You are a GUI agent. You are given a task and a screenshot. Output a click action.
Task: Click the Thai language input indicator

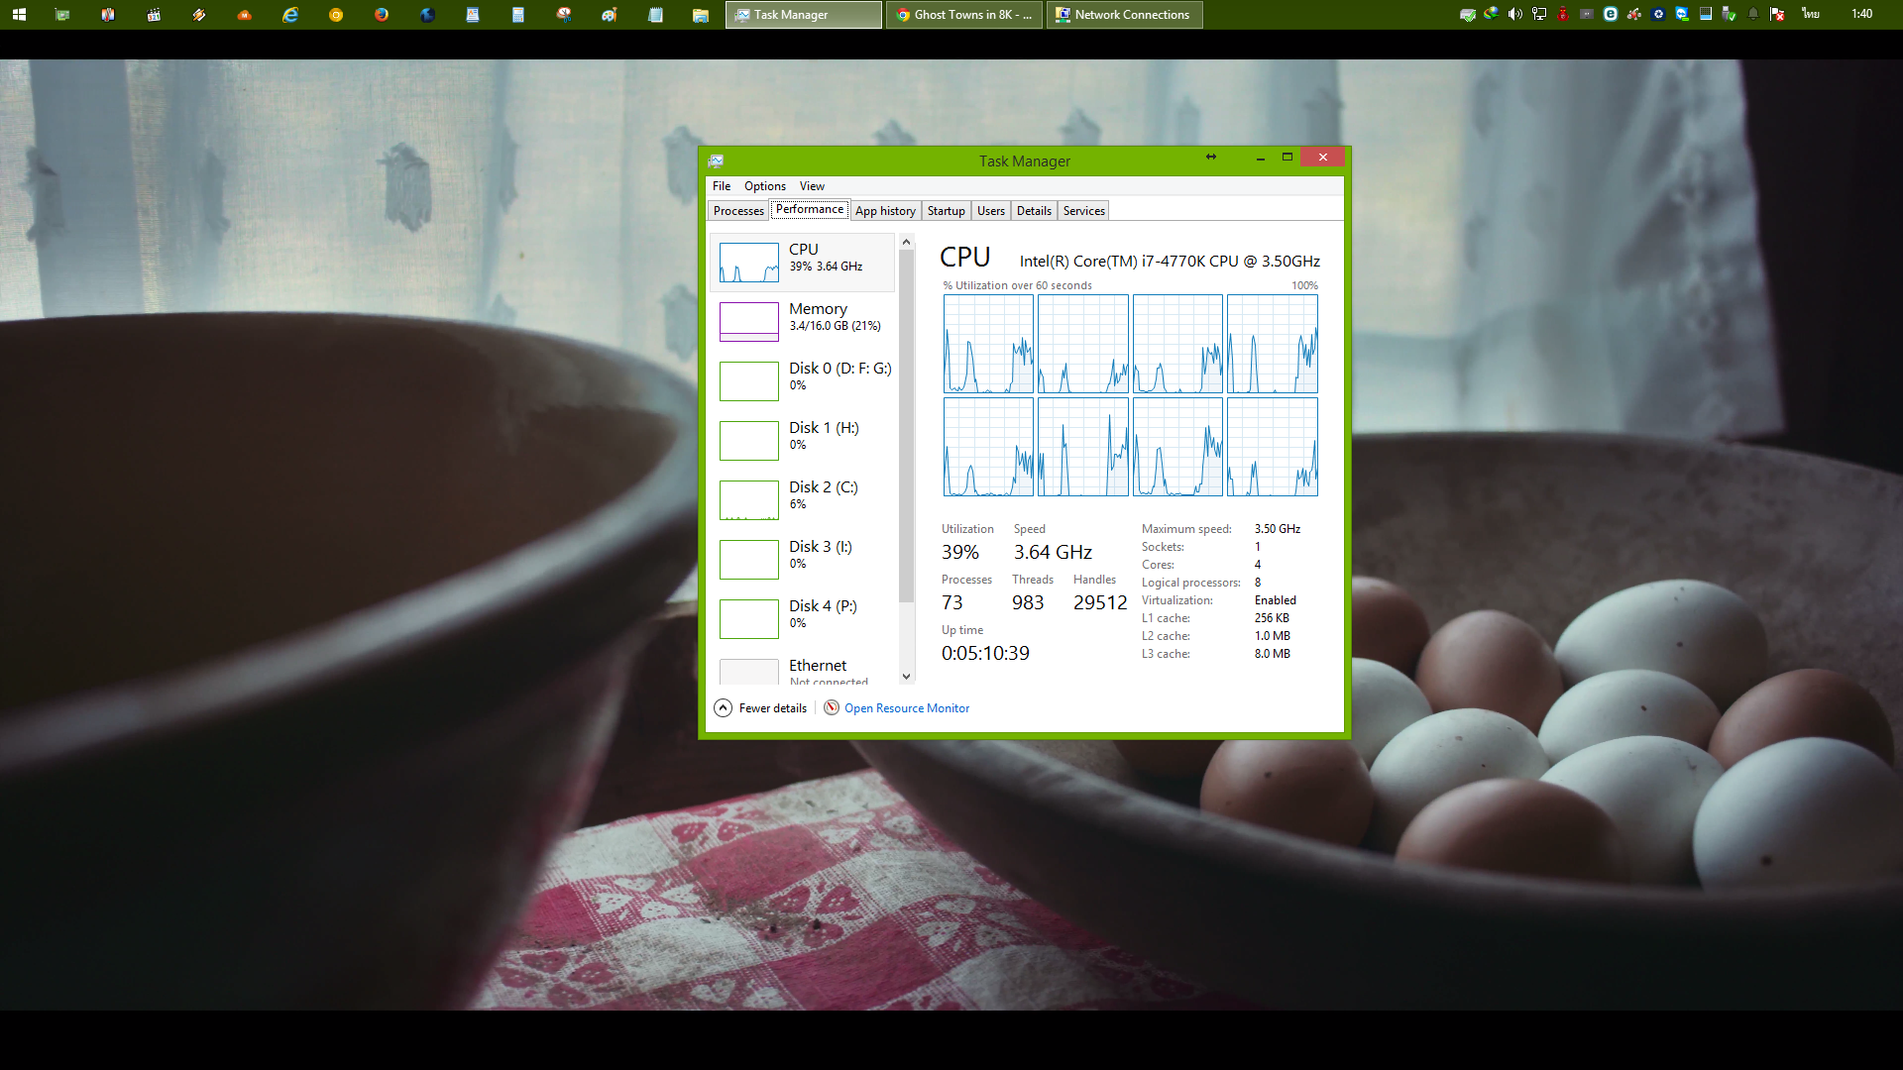pos(1810,15)
